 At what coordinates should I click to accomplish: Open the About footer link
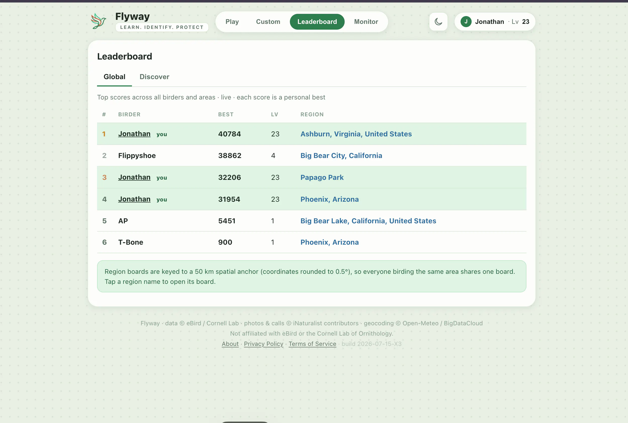[x=230, y=344]
